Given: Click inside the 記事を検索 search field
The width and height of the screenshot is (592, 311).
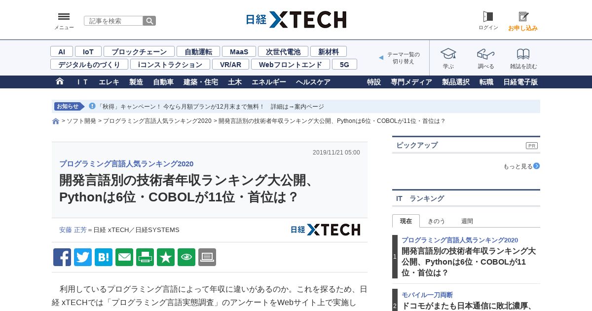Looking at the screenshot, I should click(x=113, y=21).
